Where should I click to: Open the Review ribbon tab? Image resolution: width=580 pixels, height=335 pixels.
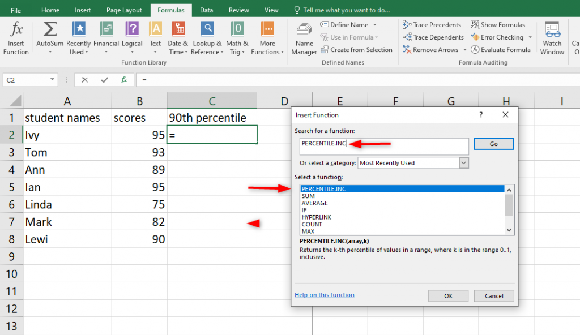[x=238, y=9]
